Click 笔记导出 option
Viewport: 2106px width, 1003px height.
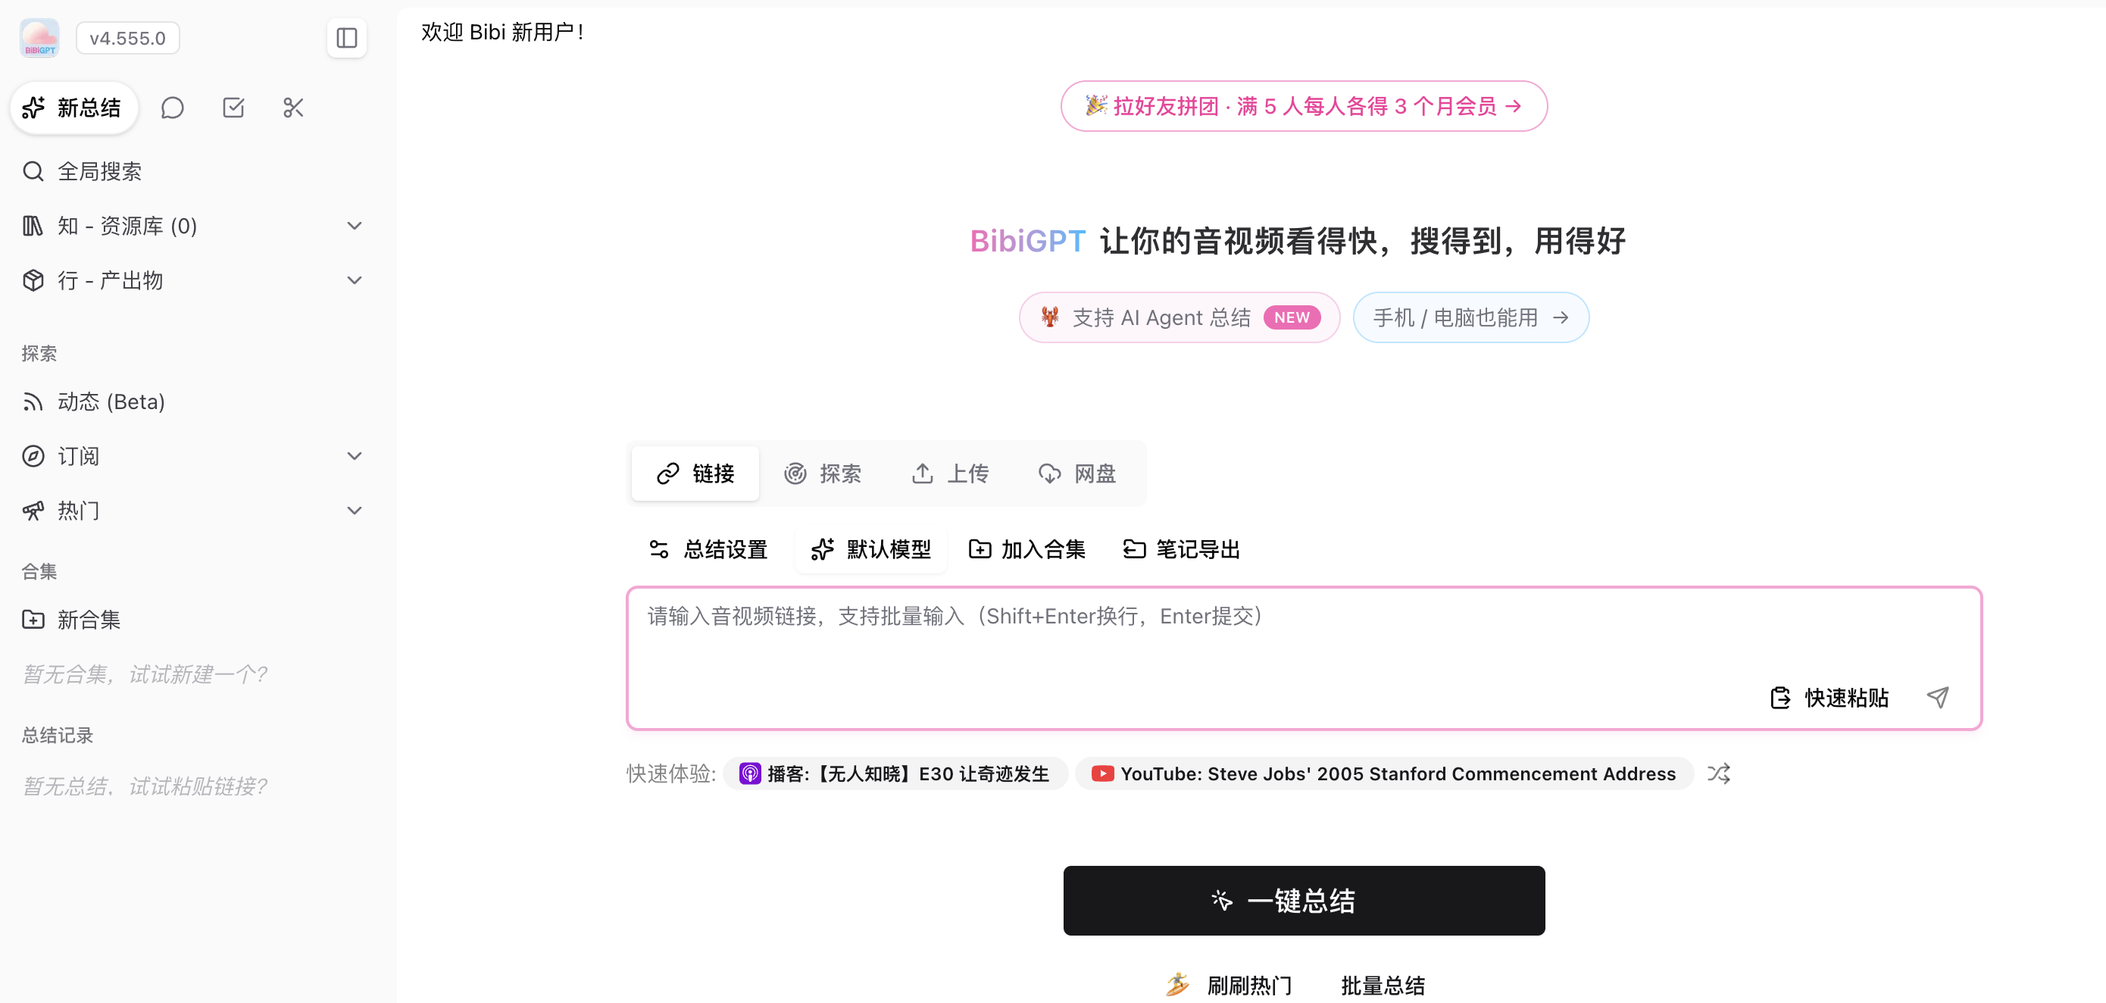[x=1181, y=549]
